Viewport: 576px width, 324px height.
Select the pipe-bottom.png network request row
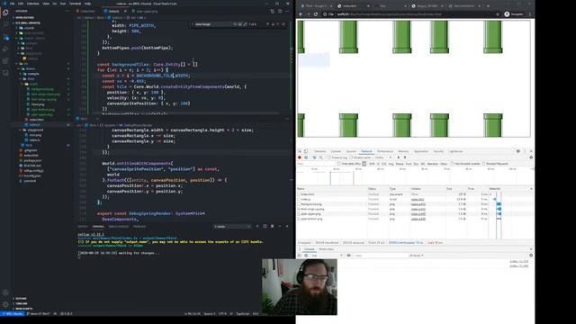coord(393,219)
